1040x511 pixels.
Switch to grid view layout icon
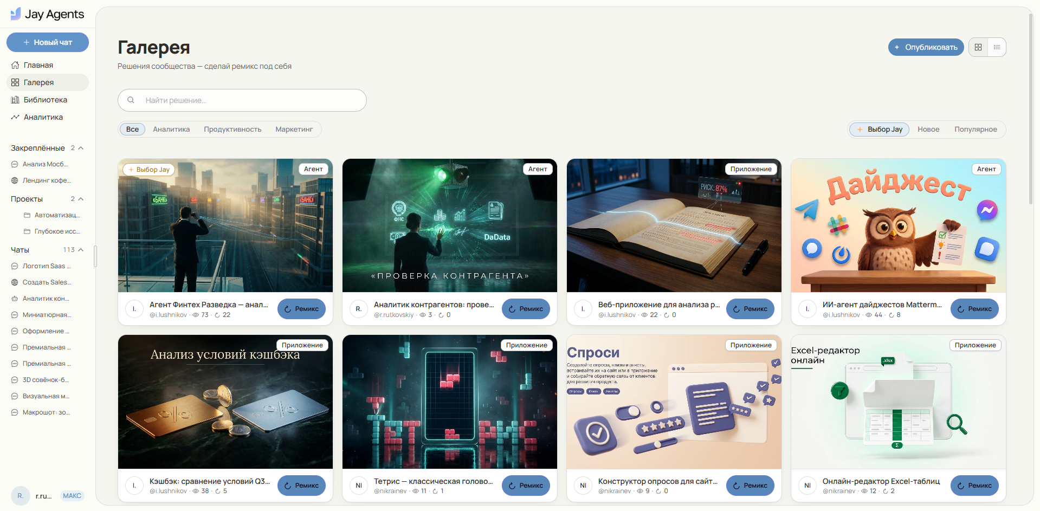[978, 47]
